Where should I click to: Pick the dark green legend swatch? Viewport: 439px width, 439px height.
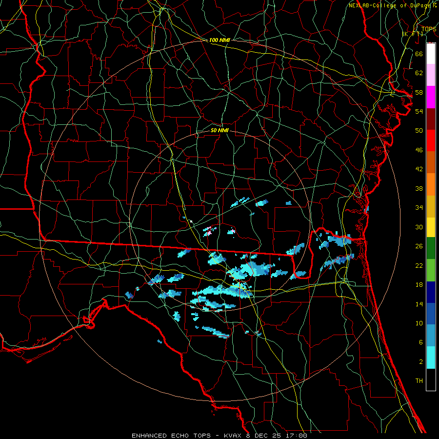coord(431,248)
